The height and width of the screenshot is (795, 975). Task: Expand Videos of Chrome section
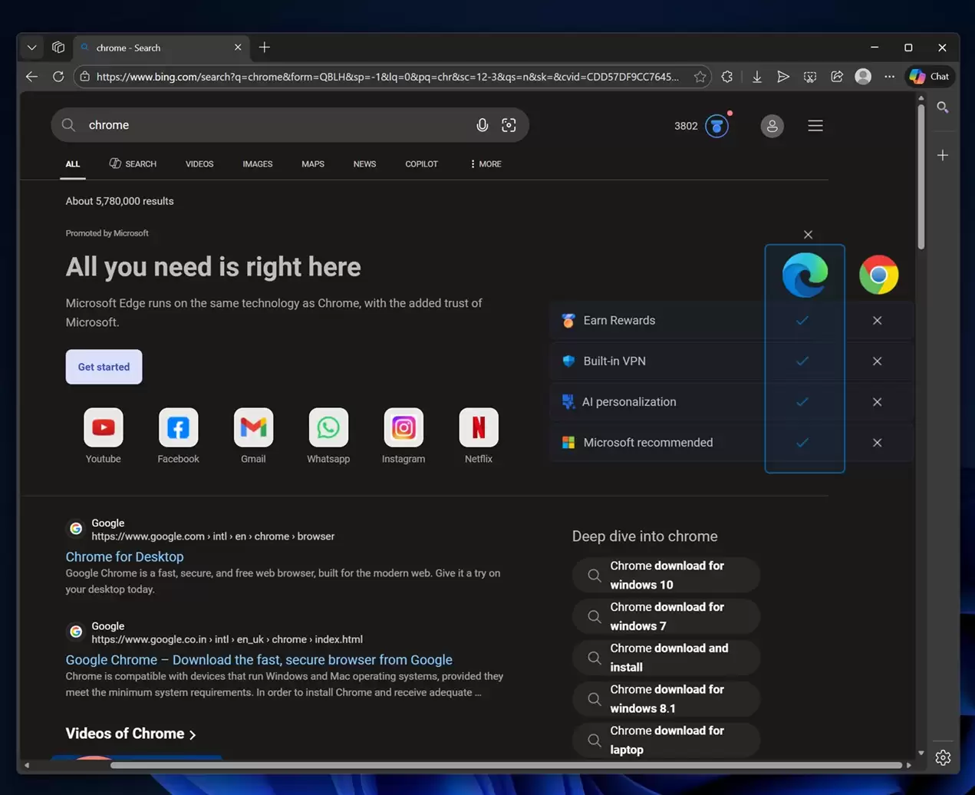(130, 733)
